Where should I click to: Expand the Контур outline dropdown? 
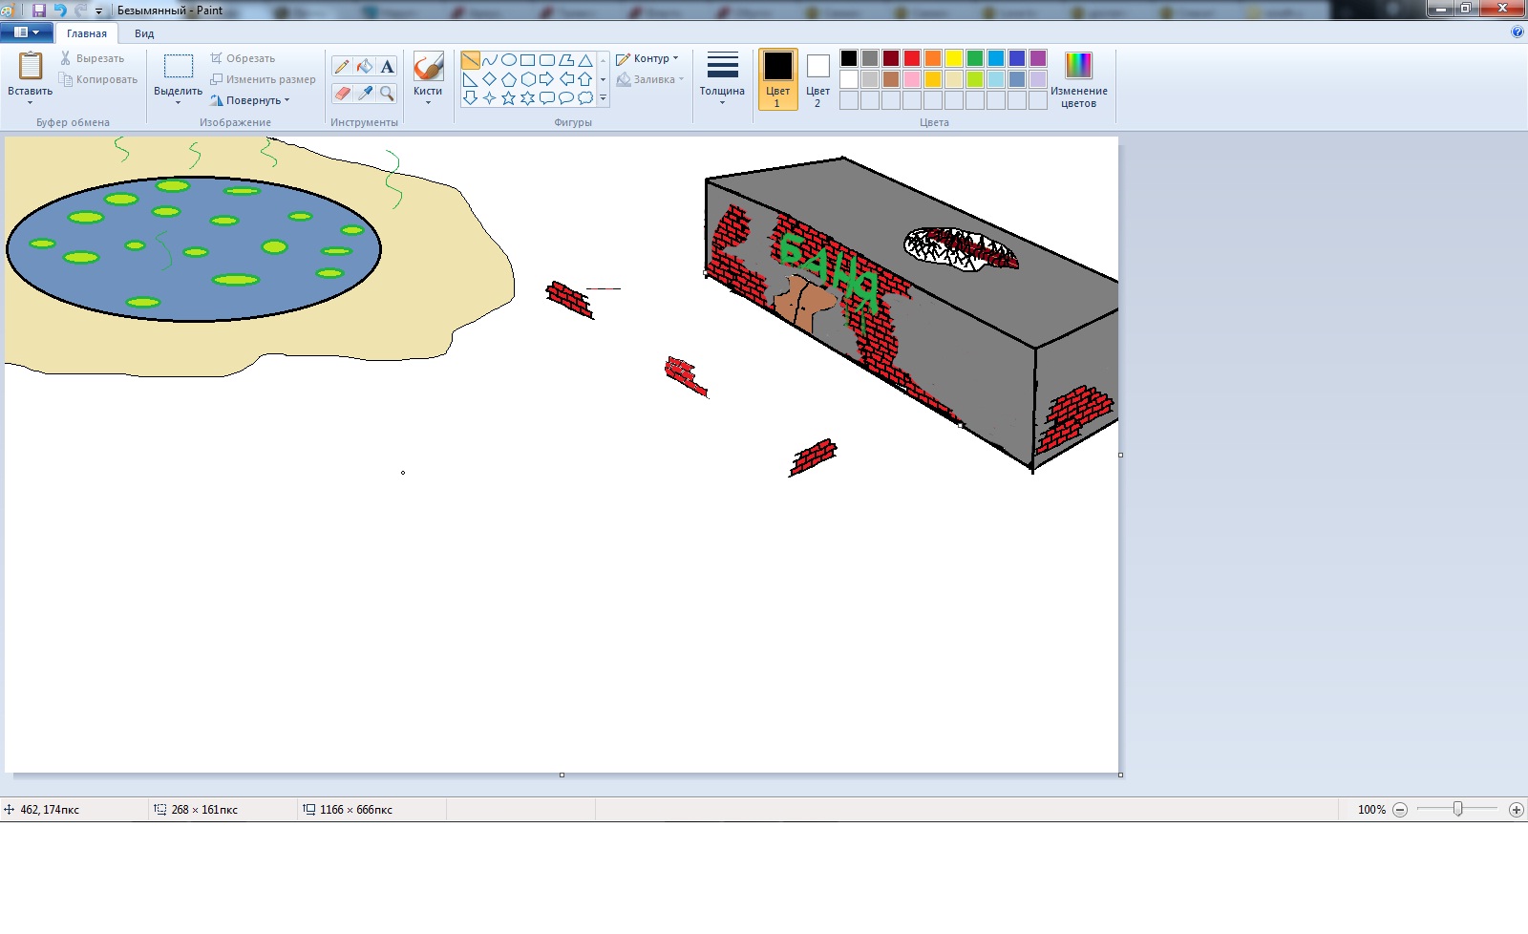[x=648, y=58]
